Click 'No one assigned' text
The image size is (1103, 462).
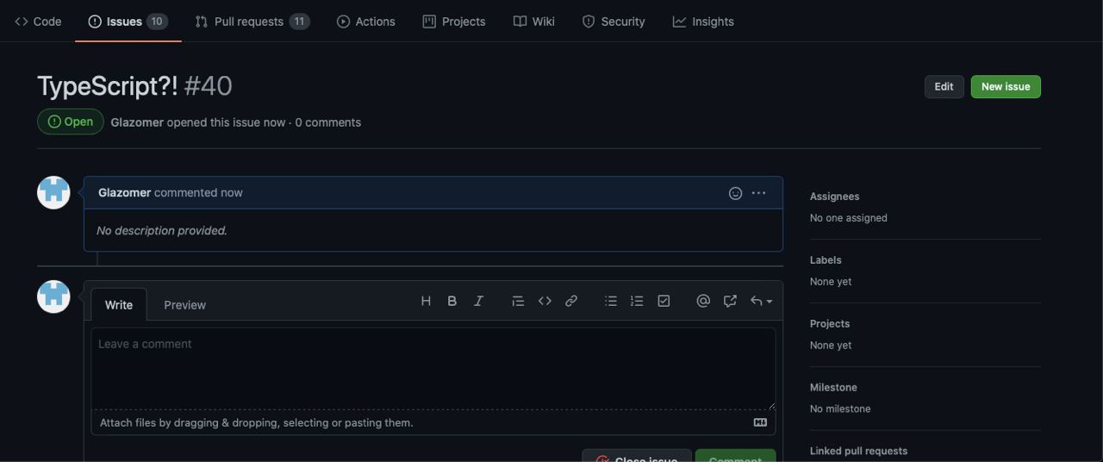pos(849,218)
